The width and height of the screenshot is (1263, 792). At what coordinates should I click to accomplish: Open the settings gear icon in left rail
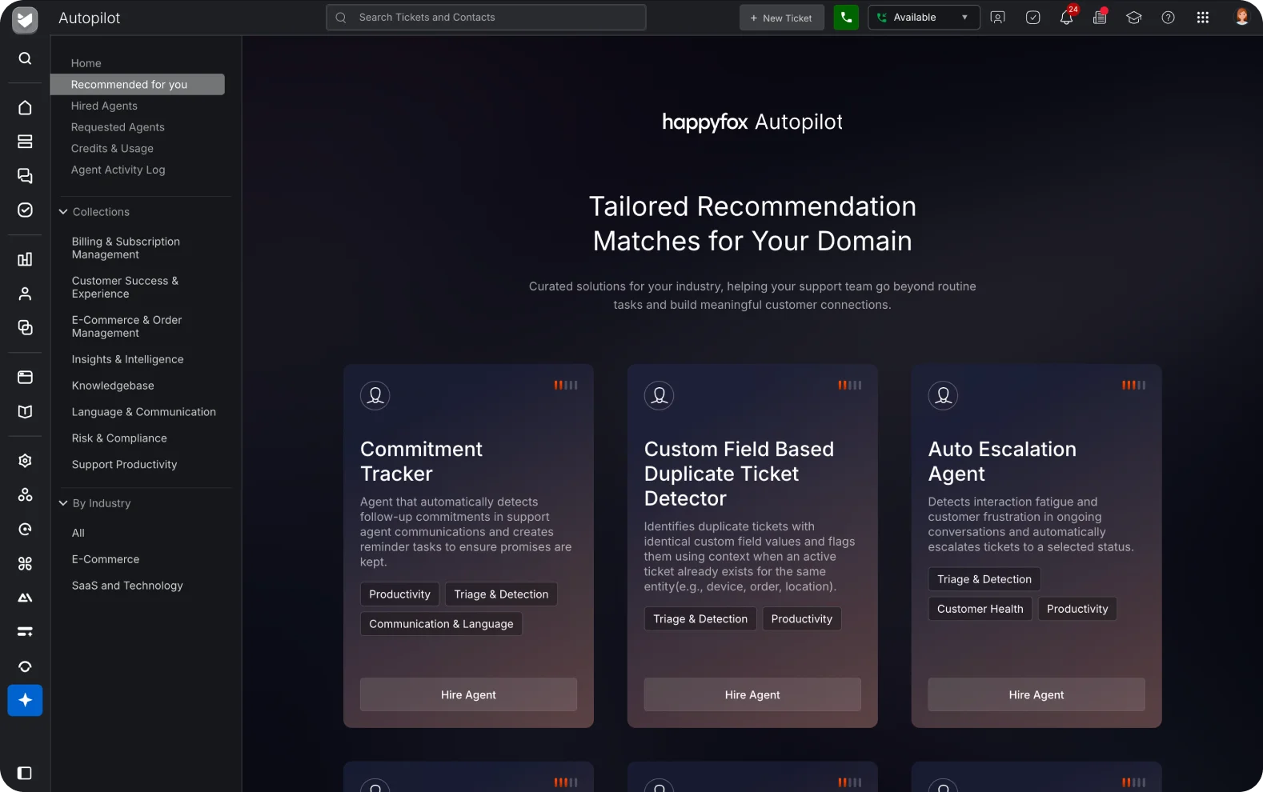pyautogui.click(x=25, y=461)
